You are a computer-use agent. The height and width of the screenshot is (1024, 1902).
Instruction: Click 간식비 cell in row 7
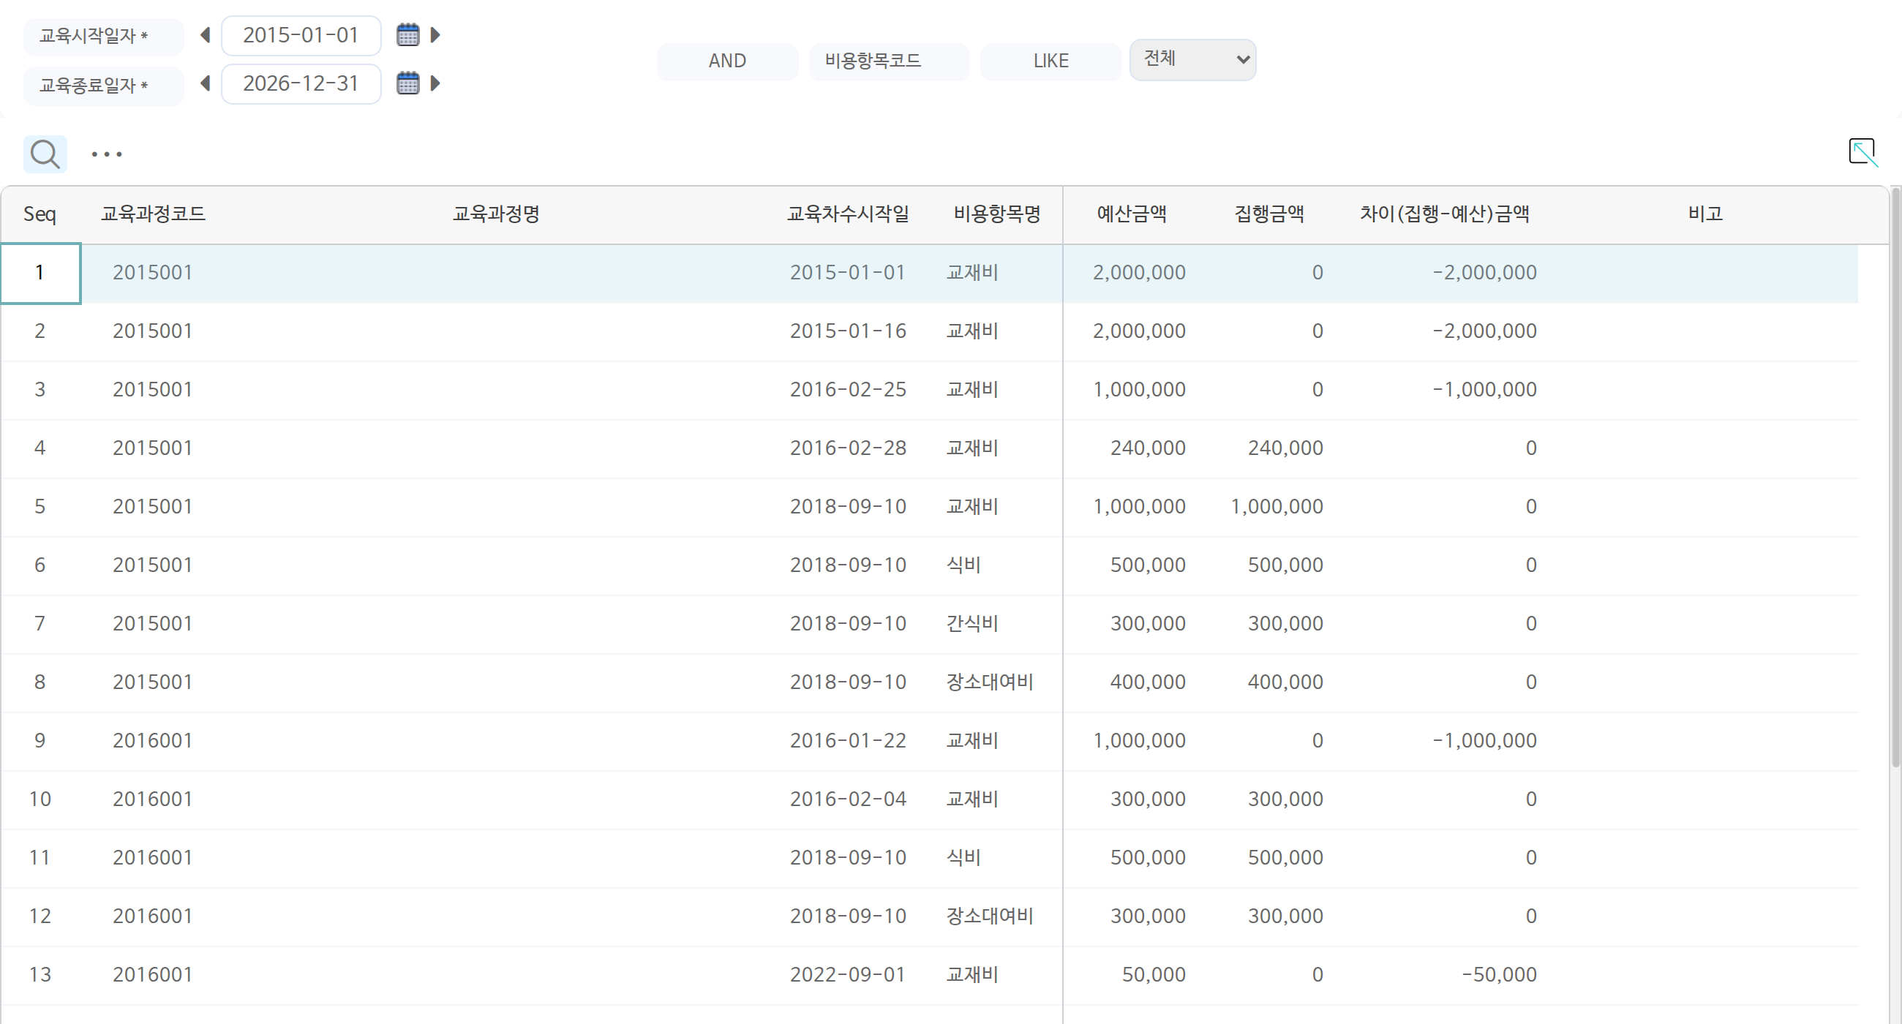point(972,623)
